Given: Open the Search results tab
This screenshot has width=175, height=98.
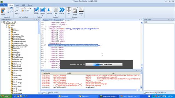Looking at the screenshot, I should (52, 93).
